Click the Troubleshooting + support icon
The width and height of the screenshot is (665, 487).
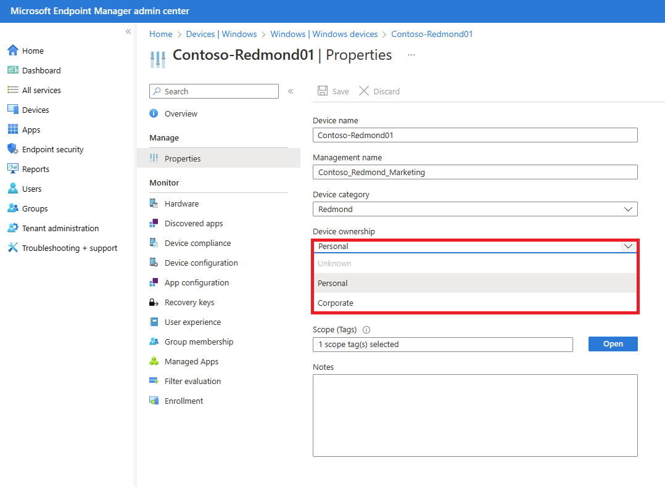(x=12, y=248)
